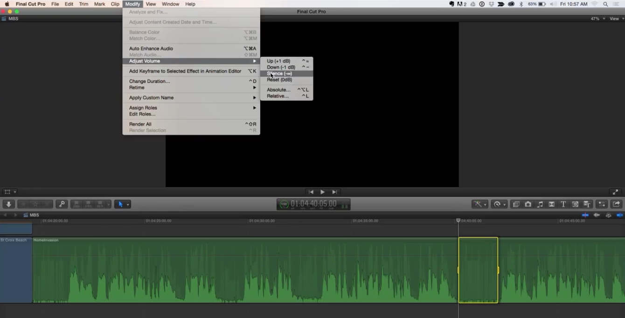The image size is (625, 318).
Task: Toggle clip soloing S icon
Action: pos(608,215)
